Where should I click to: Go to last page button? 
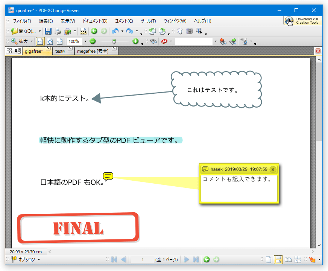[x=196, y=259]
